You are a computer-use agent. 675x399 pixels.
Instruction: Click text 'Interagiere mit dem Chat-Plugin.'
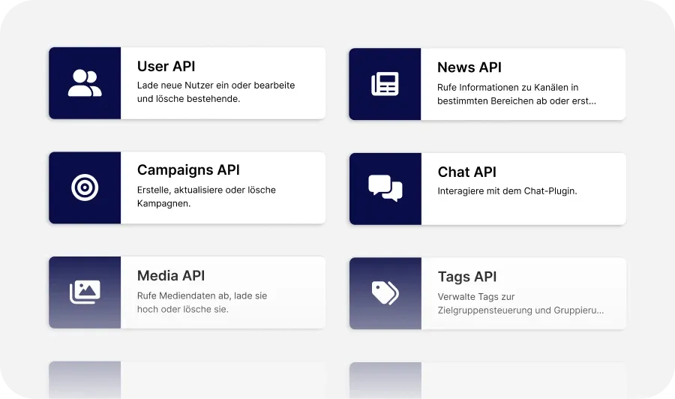click(x=507, y=190)
